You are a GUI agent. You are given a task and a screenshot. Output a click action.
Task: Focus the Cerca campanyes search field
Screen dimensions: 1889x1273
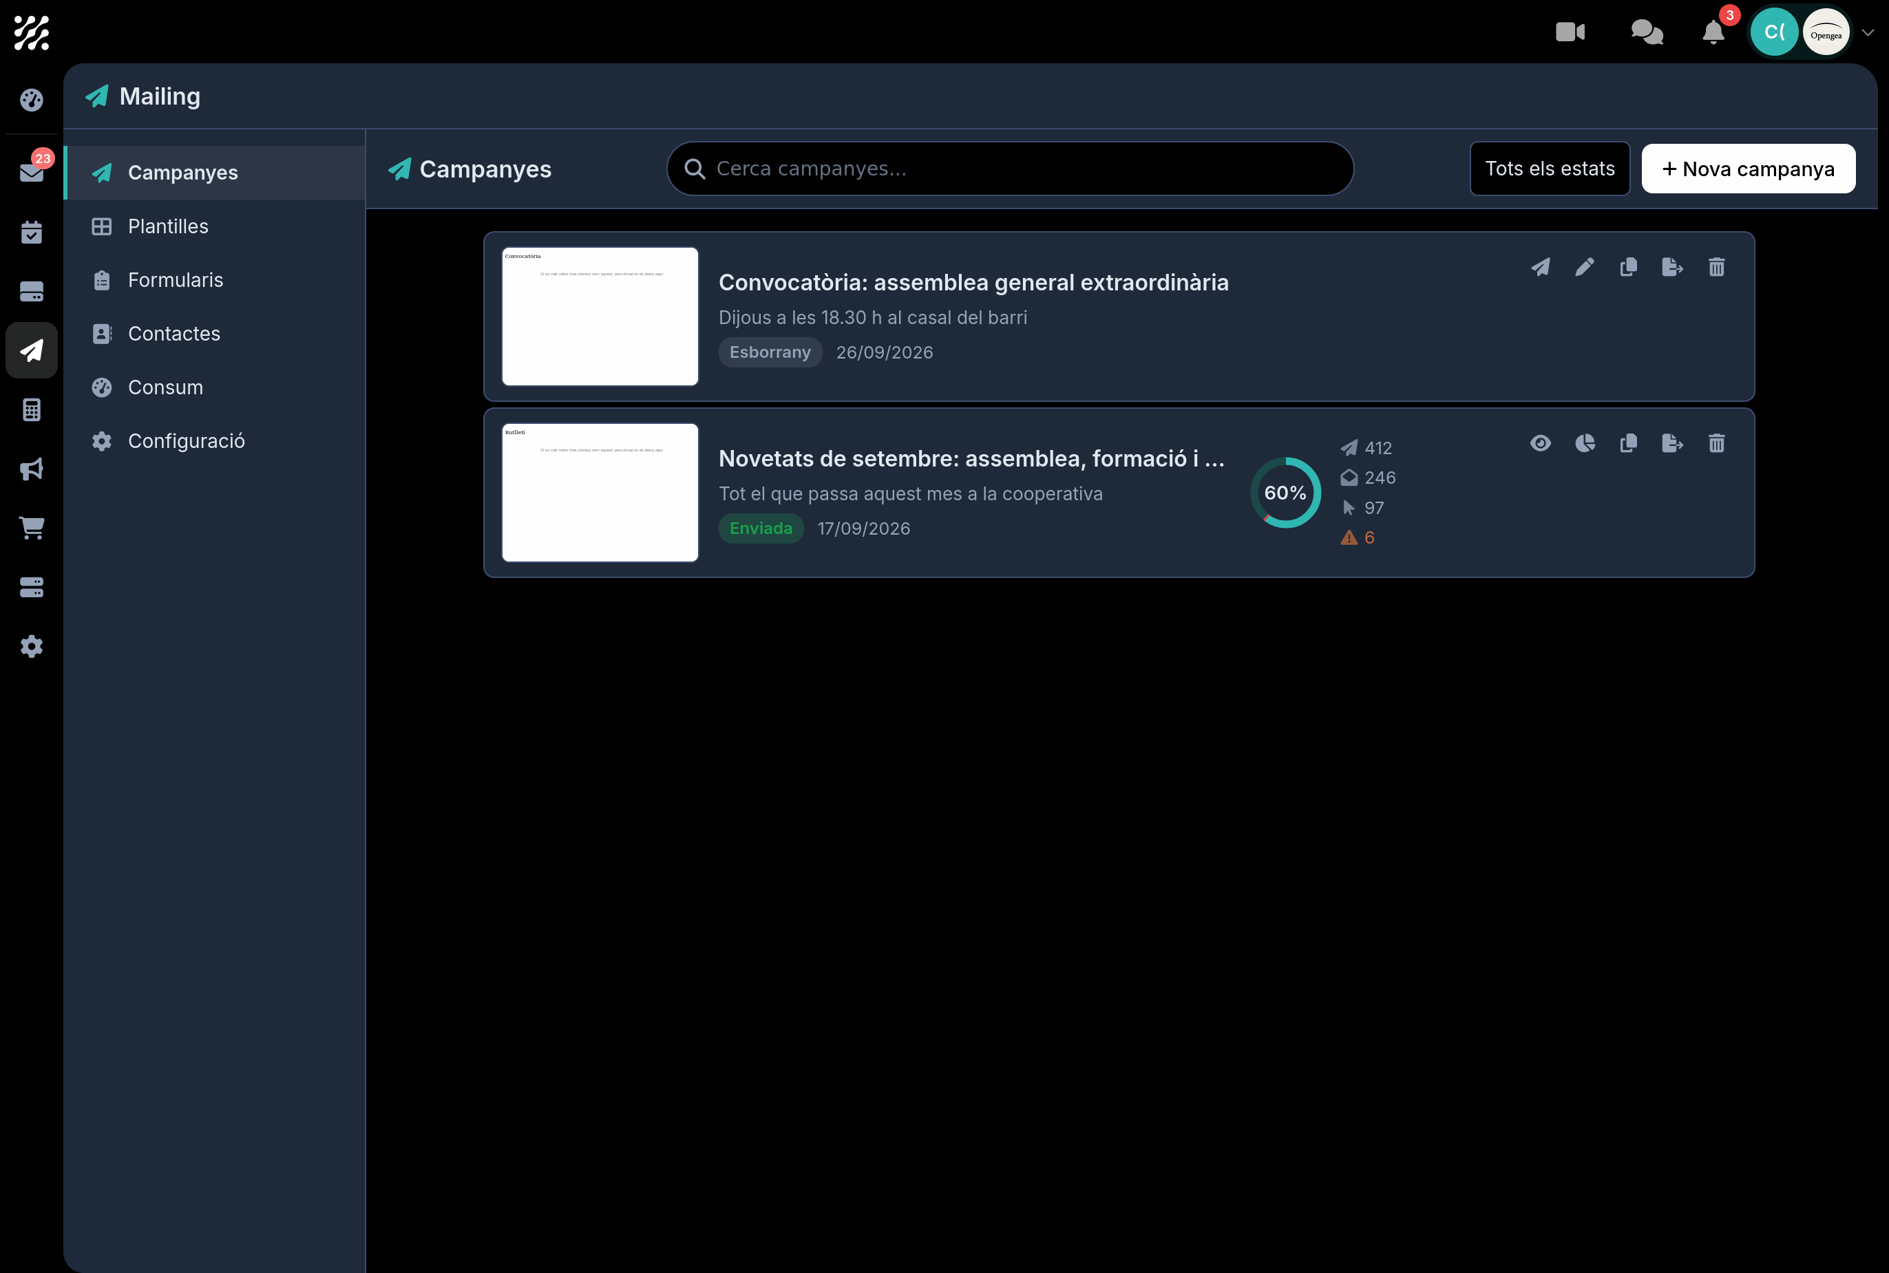[x=1009, y=169]
